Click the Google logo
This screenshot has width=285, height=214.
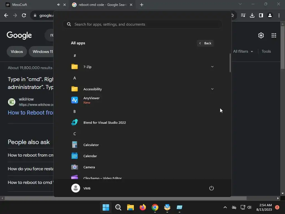(19, 35)
